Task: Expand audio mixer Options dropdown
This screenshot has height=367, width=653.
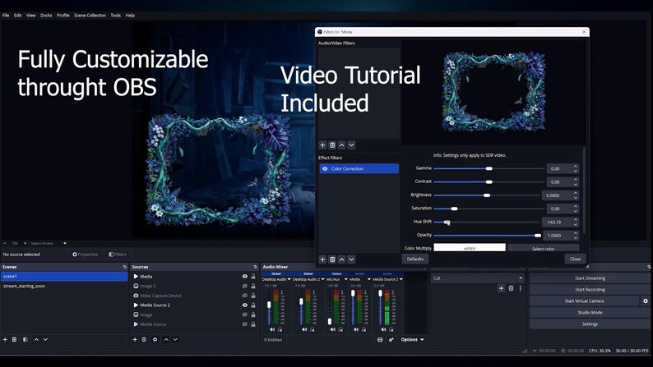Action: point(412,340)
